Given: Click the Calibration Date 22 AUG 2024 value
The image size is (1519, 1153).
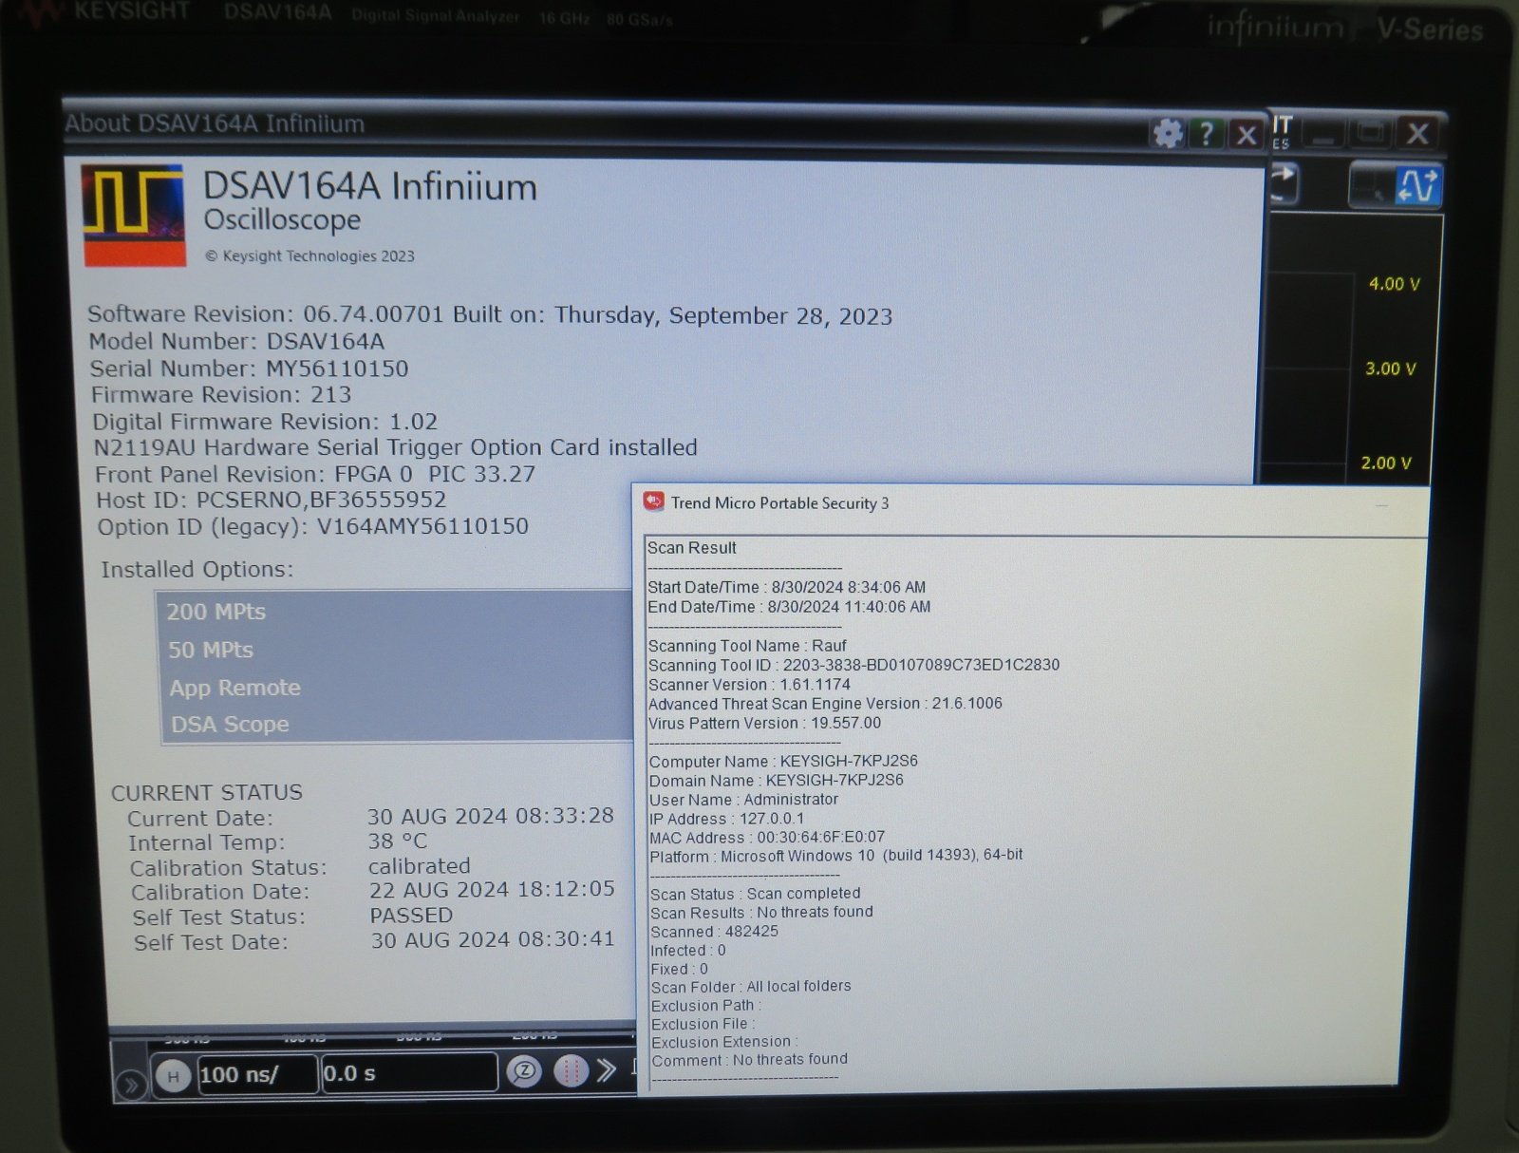Looking at the screenshot, I should pos(492,890).
